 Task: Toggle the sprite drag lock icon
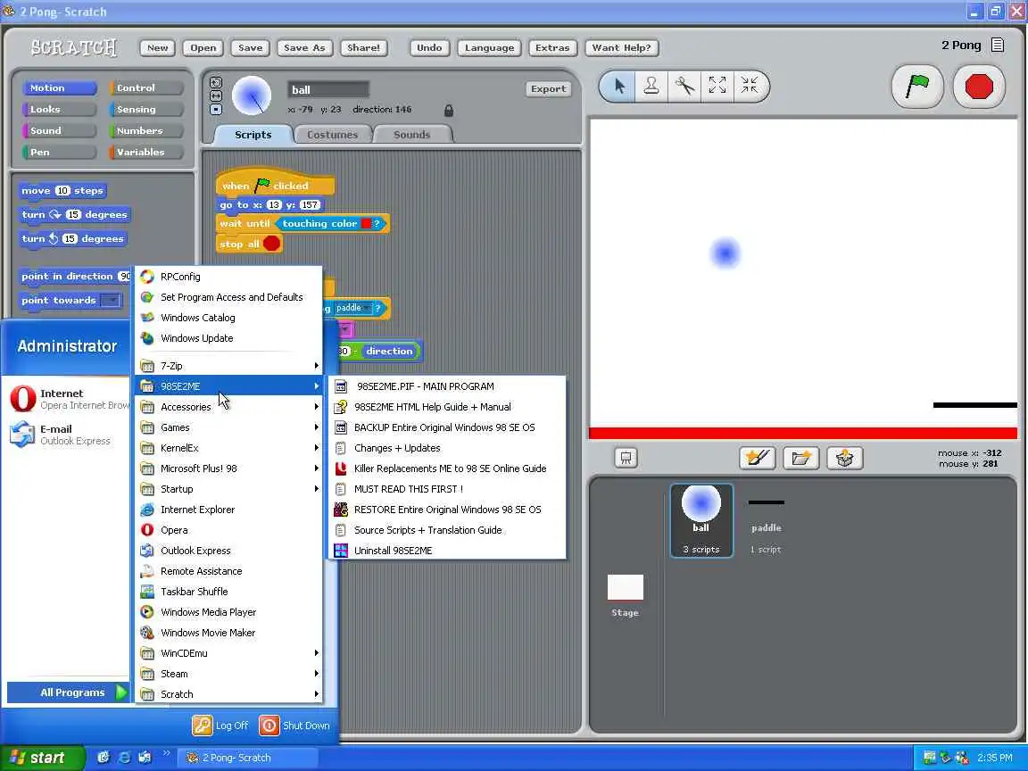[449, 110]
